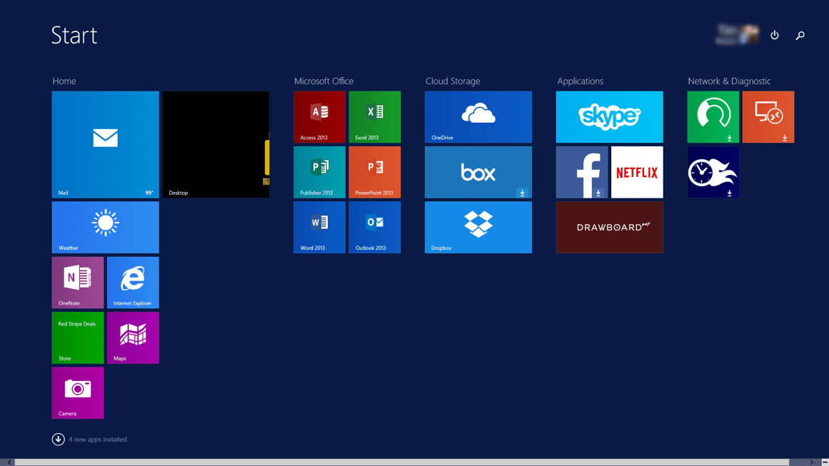Open the Desktop tile
The height and width of the screenshot is (466, 829).
216,144
